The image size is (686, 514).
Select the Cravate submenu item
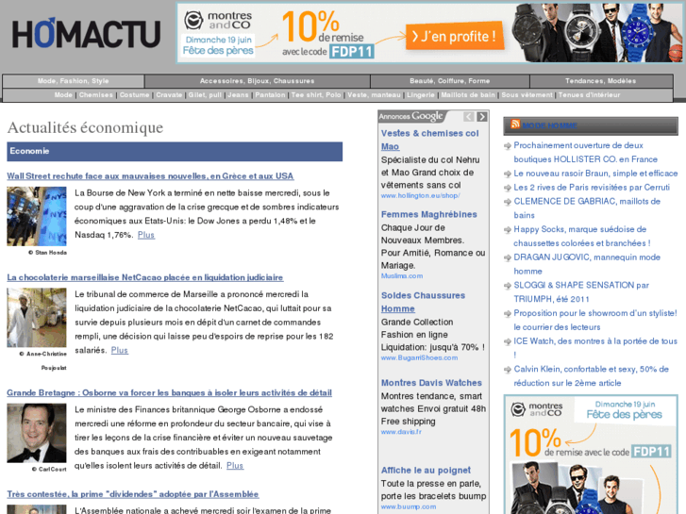169,95
